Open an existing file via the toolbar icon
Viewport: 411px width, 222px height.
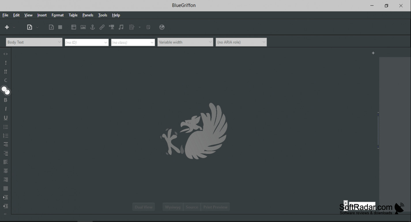pyautogui.click(x=29, y=27)
